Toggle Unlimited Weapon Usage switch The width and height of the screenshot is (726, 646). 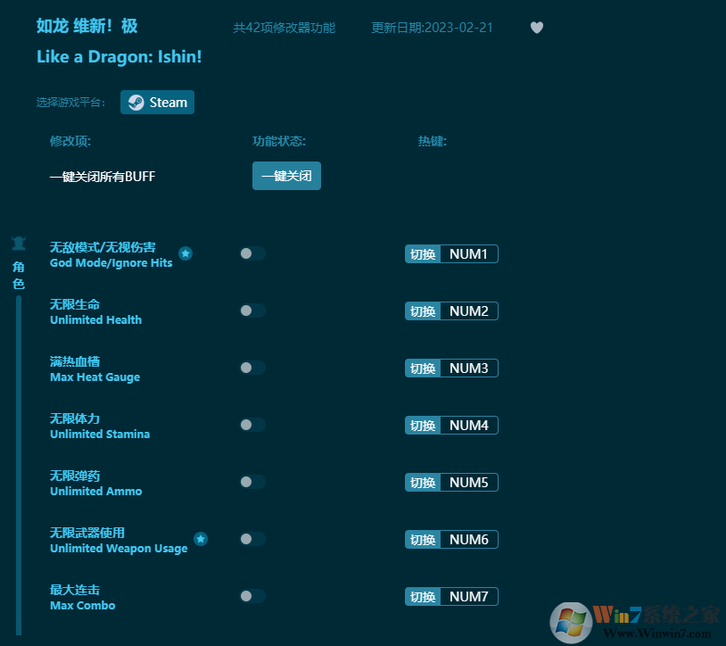[x=252, y=539]
